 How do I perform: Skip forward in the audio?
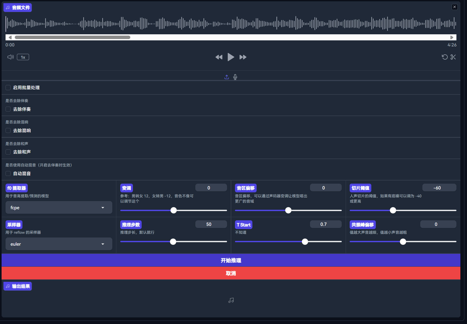pos(243,57)
